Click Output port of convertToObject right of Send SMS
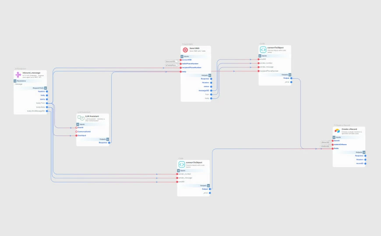 click(x=291, y=78)
